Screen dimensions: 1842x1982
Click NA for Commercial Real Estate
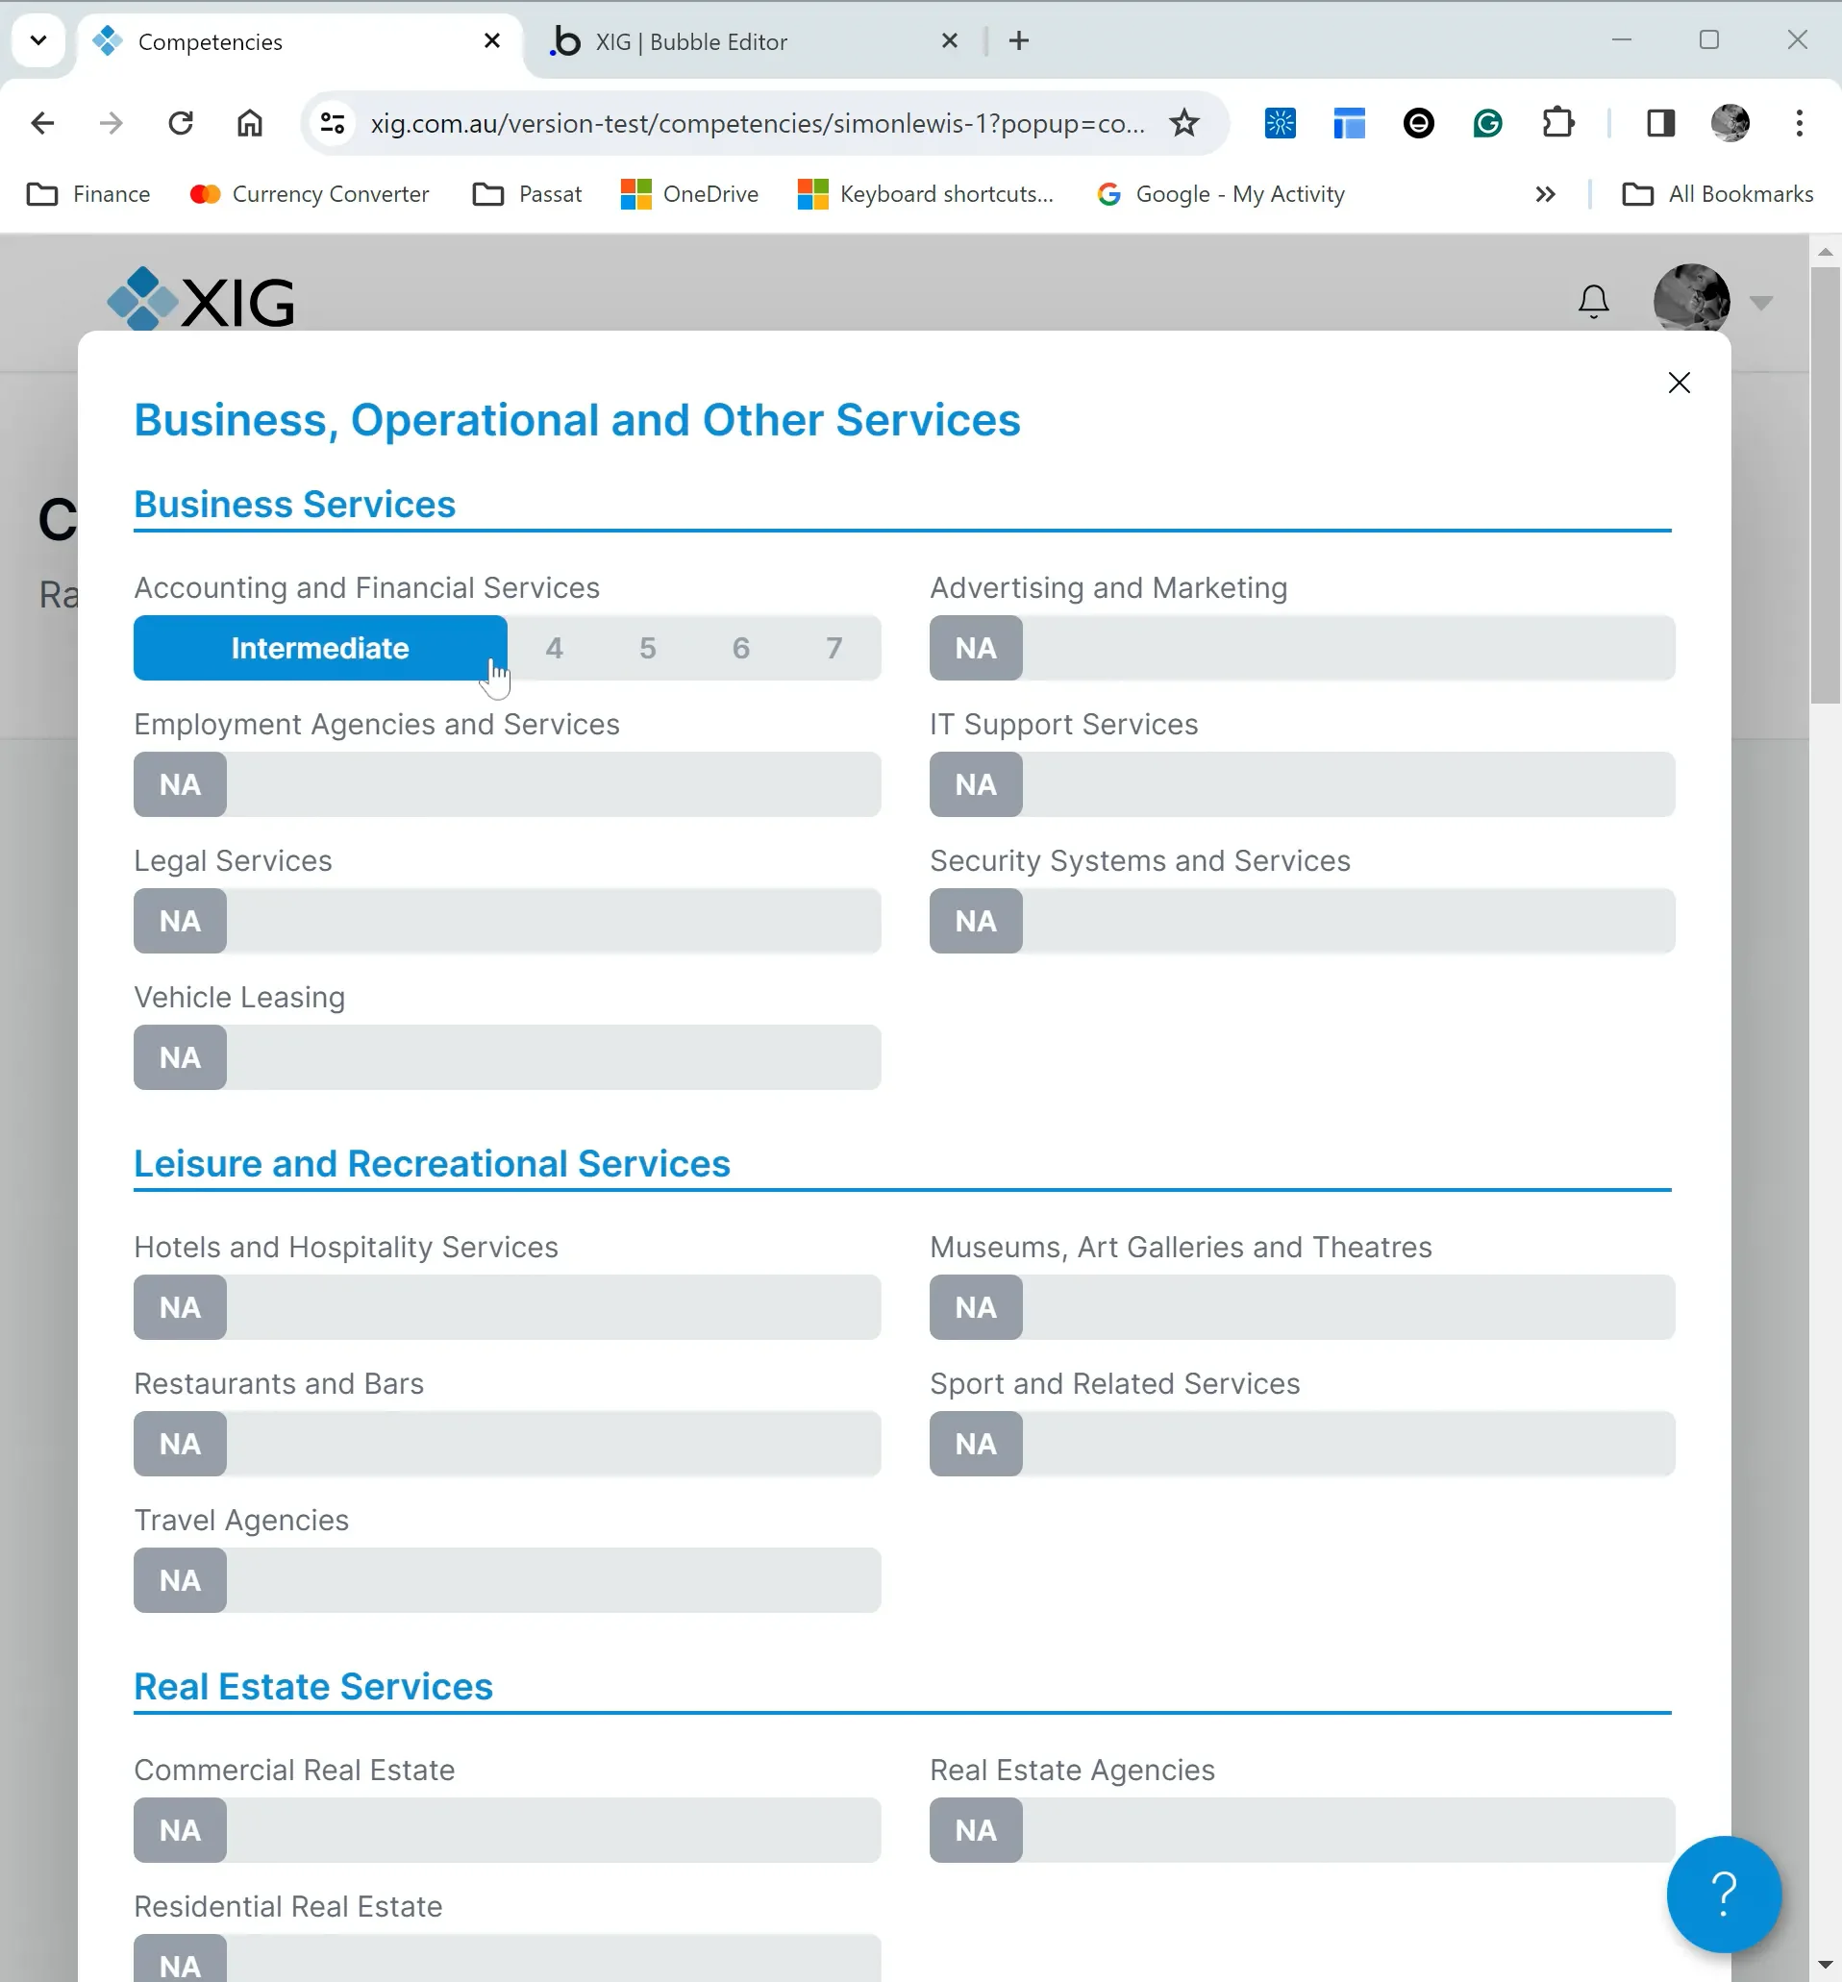tap(180, 1830)
